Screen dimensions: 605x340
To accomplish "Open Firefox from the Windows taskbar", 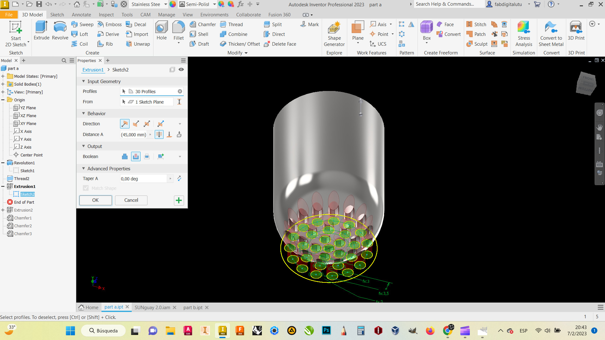I will pos(430,331).
